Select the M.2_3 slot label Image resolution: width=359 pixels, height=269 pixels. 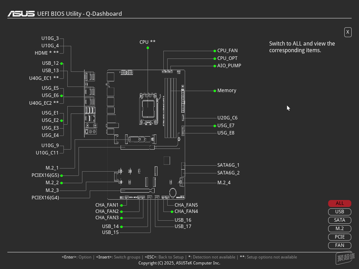(x=52, y=190)
